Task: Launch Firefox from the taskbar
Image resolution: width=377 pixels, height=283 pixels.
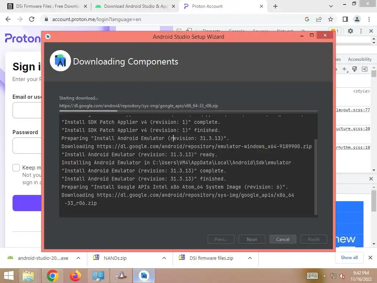Action: coord(75,276)
